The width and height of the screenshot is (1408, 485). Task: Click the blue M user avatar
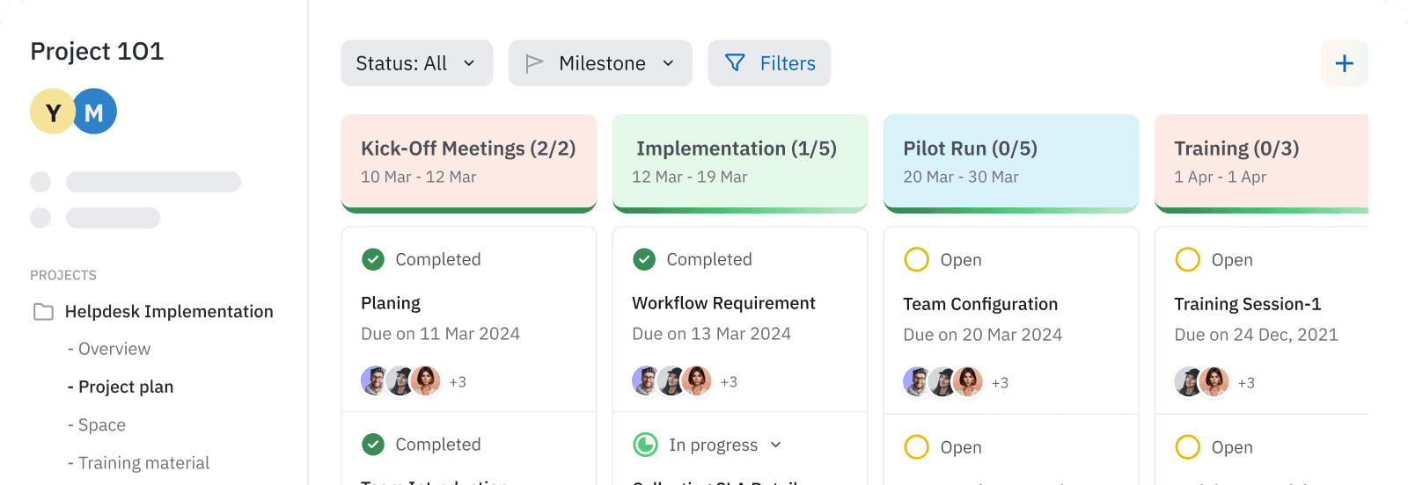tap(95, 112)
